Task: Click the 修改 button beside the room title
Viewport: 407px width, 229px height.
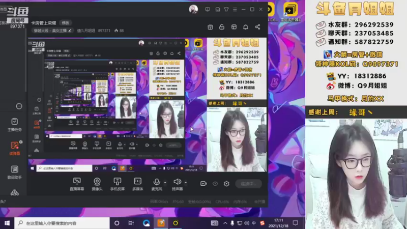Action: pyautogui.click(x=66, y=23)
